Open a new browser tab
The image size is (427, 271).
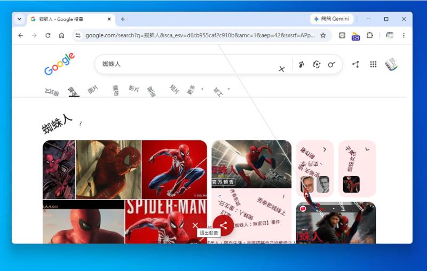(x=123, y=19)
